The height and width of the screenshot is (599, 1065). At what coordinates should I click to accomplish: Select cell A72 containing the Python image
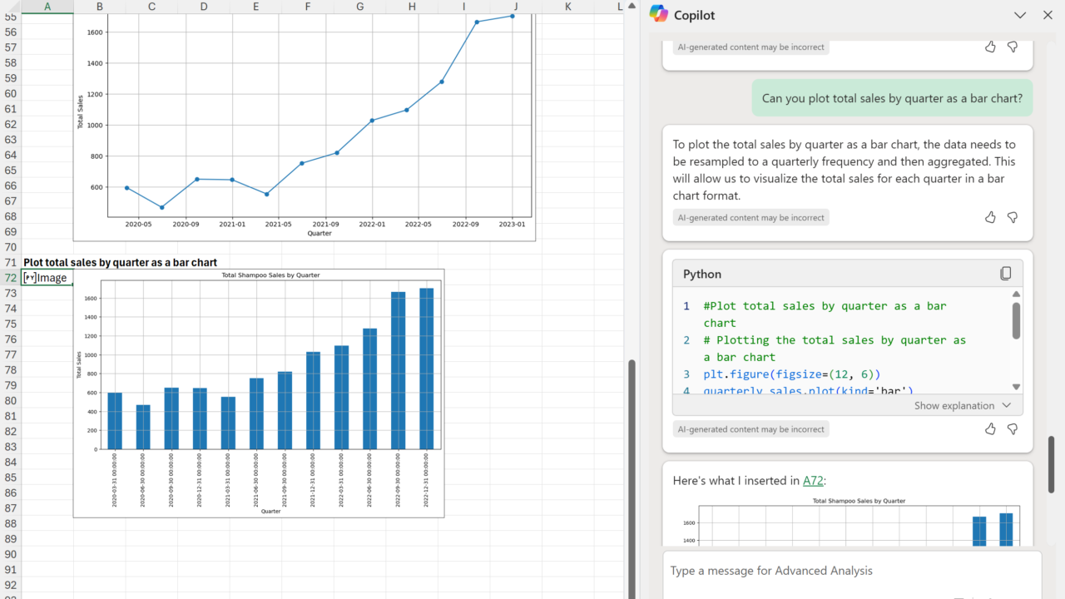click(47, 278)
